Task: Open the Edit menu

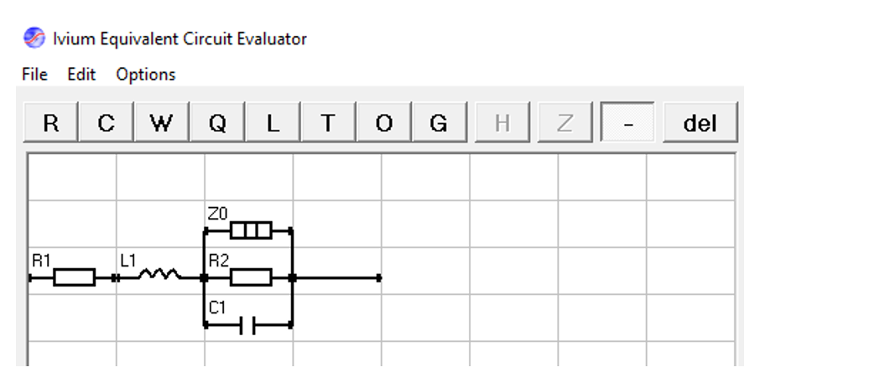Action: pos(81,75)
